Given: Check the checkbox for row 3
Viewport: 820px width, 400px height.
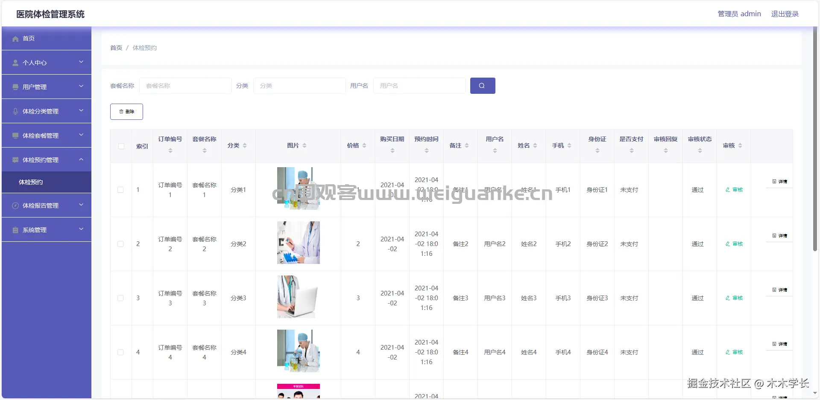Looking at the screenshot, I should [x=120, y=298].
